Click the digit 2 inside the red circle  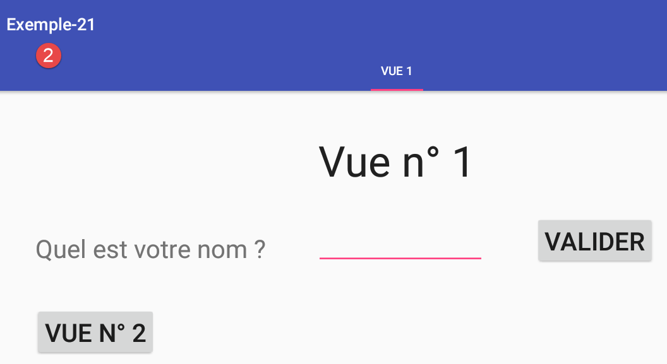click(x=49, y=56)
